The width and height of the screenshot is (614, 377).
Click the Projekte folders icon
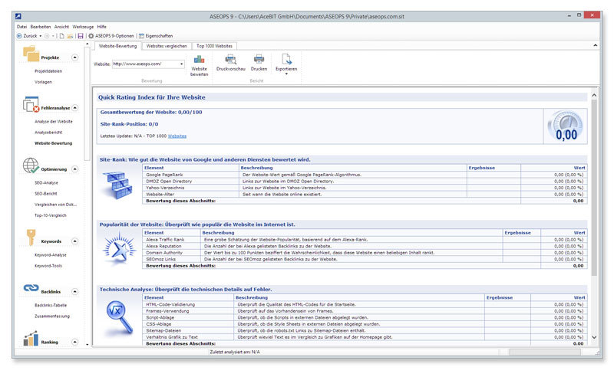(31, 54)
